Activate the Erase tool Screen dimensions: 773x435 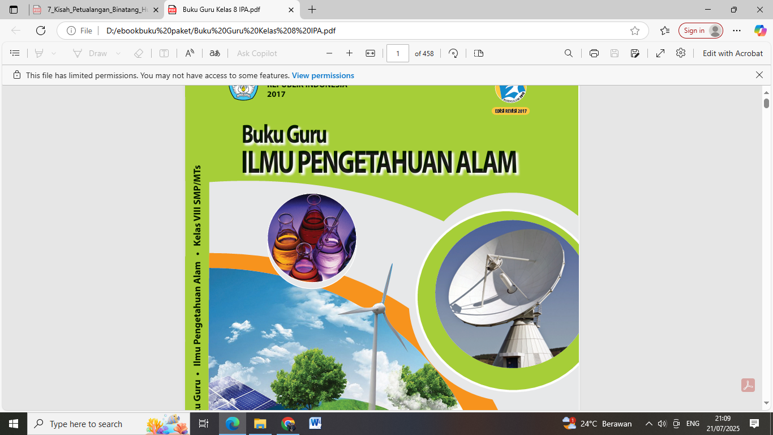pos(138,53)
